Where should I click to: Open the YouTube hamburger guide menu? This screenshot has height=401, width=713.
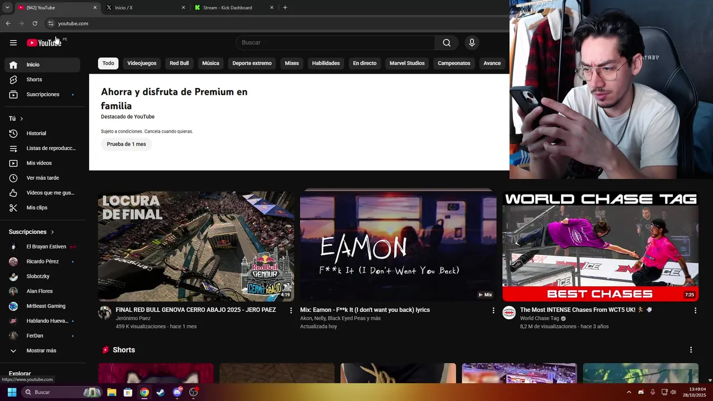tap(13, 43)
